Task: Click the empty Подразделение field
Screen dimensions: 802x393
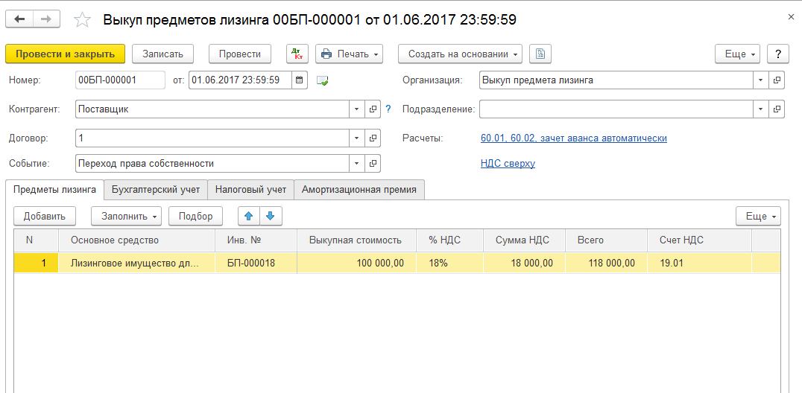Action: click(616, 109)
